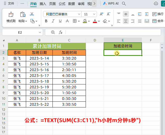
Task: Apply the fill color bucket
Action: [x=85, y=21]
